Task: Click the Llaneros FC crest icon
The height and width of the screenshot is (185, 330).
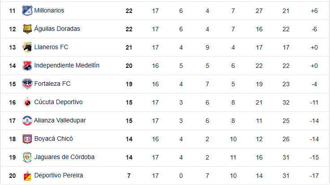Action: coord(27,47)
